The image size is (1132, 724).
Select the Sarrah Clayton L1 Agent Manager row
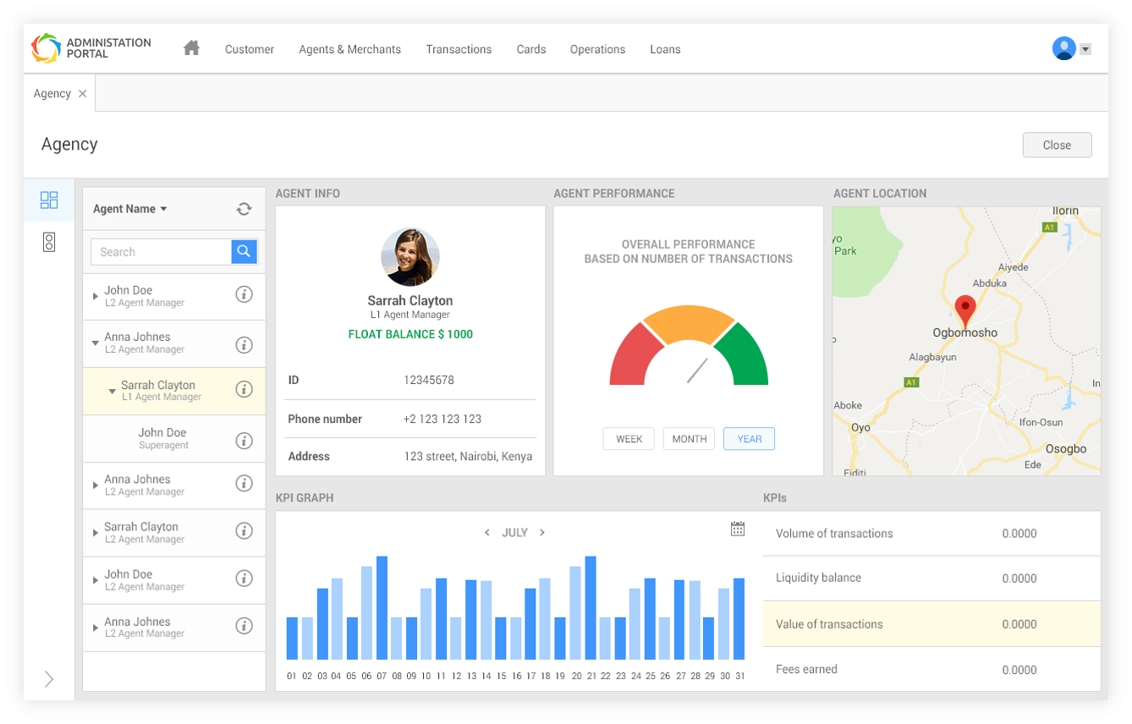174,391
